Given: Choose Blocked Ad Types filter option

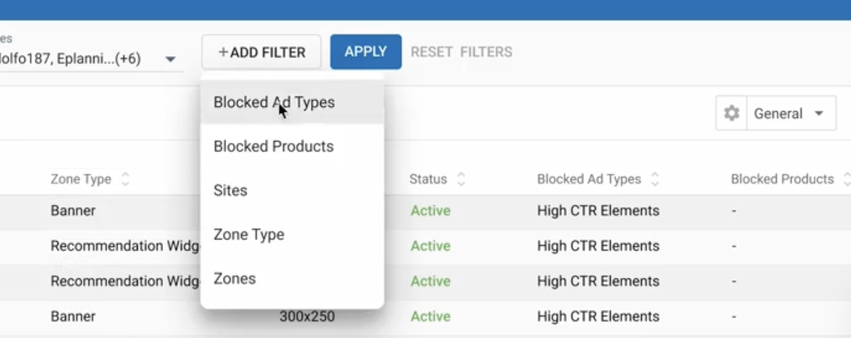Looking at the screenshot, I should [x=292, y=102].
